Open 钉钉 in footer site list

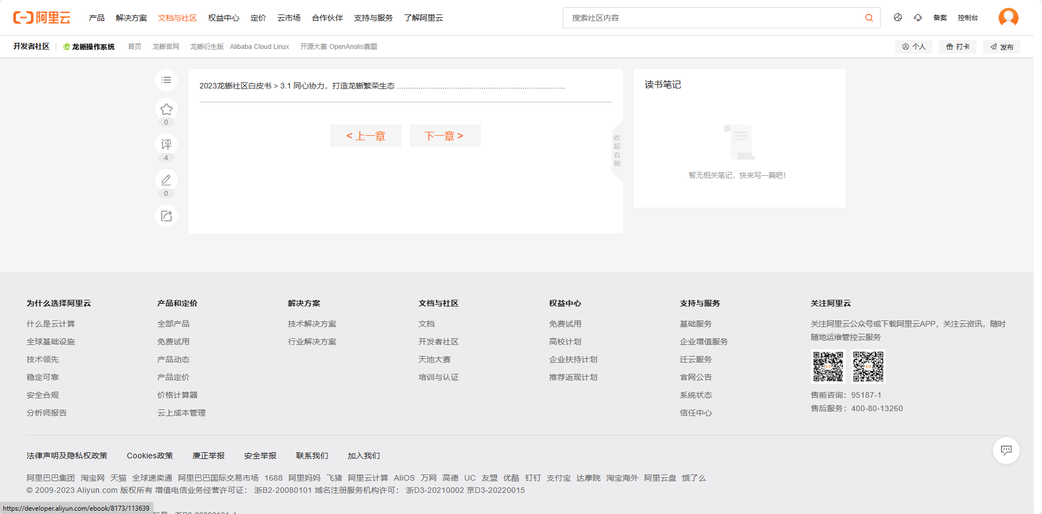pos(533,478)
